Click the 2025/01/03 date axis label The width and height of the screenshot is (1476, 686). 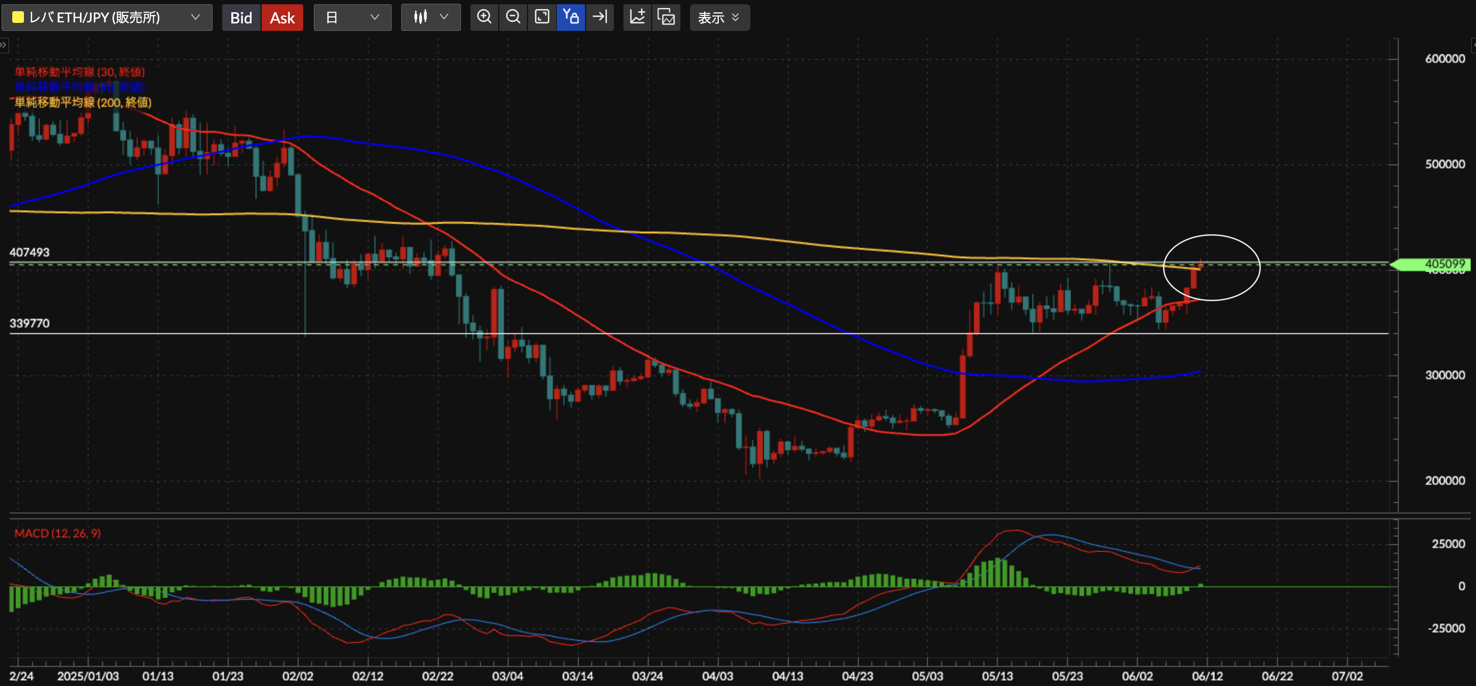coord(88,676)
